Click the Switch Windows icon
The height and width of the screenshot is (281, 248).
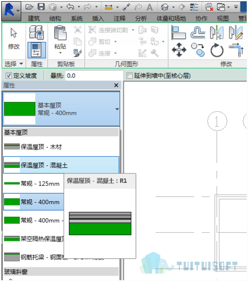click(x=221, y=7)
